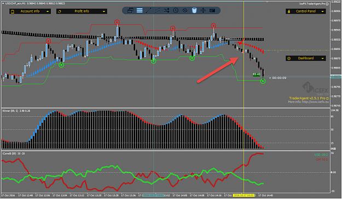
Task: Click the Profit info panel icon
Action: [60, 12]
